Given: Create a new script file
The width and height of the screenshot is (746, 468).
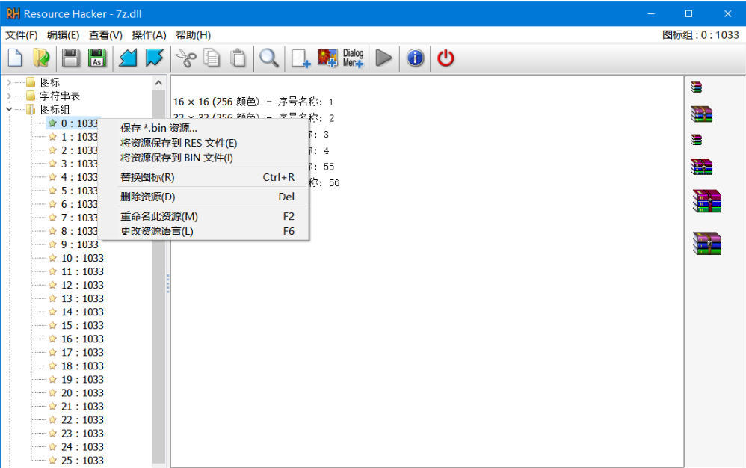Looking at the screenshot, I should tap(13, 58).
